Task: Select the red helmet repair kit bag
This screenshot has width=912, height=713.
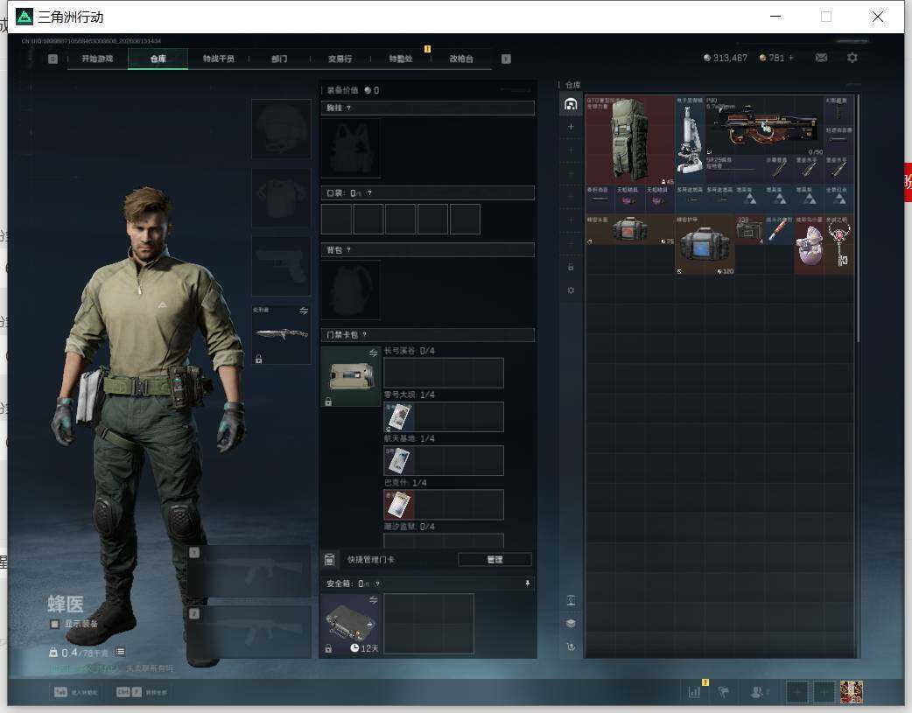Action: click(630, 230)
